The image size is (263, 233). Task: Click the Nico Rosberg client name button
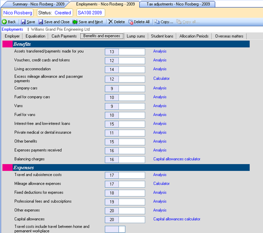point(18,13)
